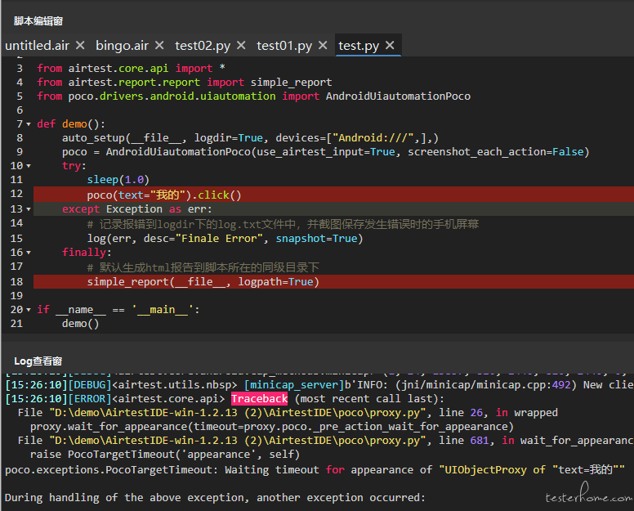Click the proxy.py line 26 traceback entry
Screen dimensions: 634x511
coord(288,413)
